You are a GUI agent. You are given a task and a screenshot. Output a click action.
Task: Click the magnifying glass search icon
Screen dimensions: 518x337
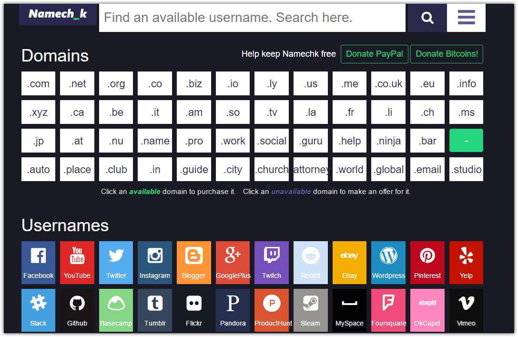click(x=427, y=18)
